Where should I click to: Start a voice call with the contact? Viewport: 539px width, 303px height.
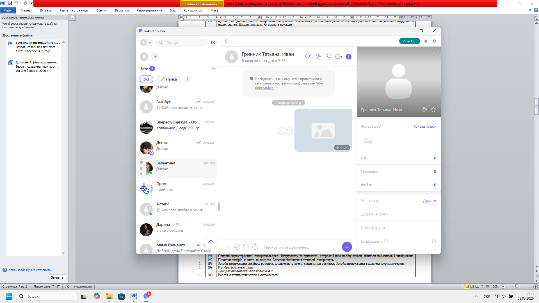tap(328, 57)
